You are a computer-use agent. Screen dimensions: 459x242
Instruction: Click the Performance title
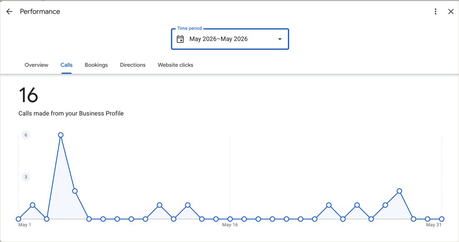pos(40,11)
